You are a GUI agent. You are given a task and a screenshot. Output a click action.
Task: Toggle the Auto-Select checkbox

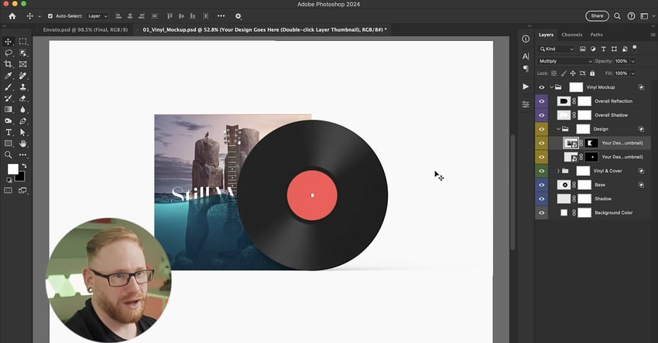click(x=50, y=16)
